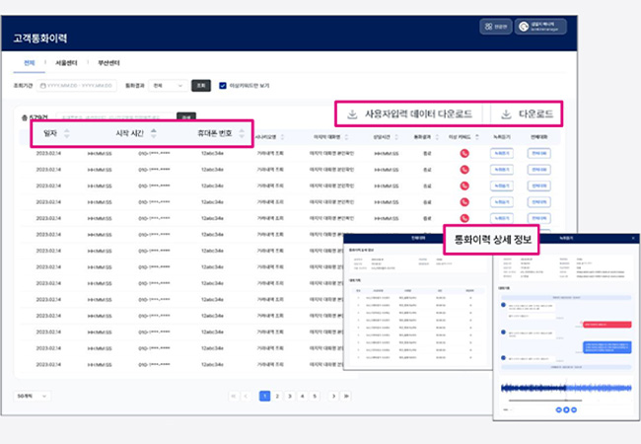Open the 통화결과 dropdown
This screenshot has width=641, height=444.
[167, 86]
